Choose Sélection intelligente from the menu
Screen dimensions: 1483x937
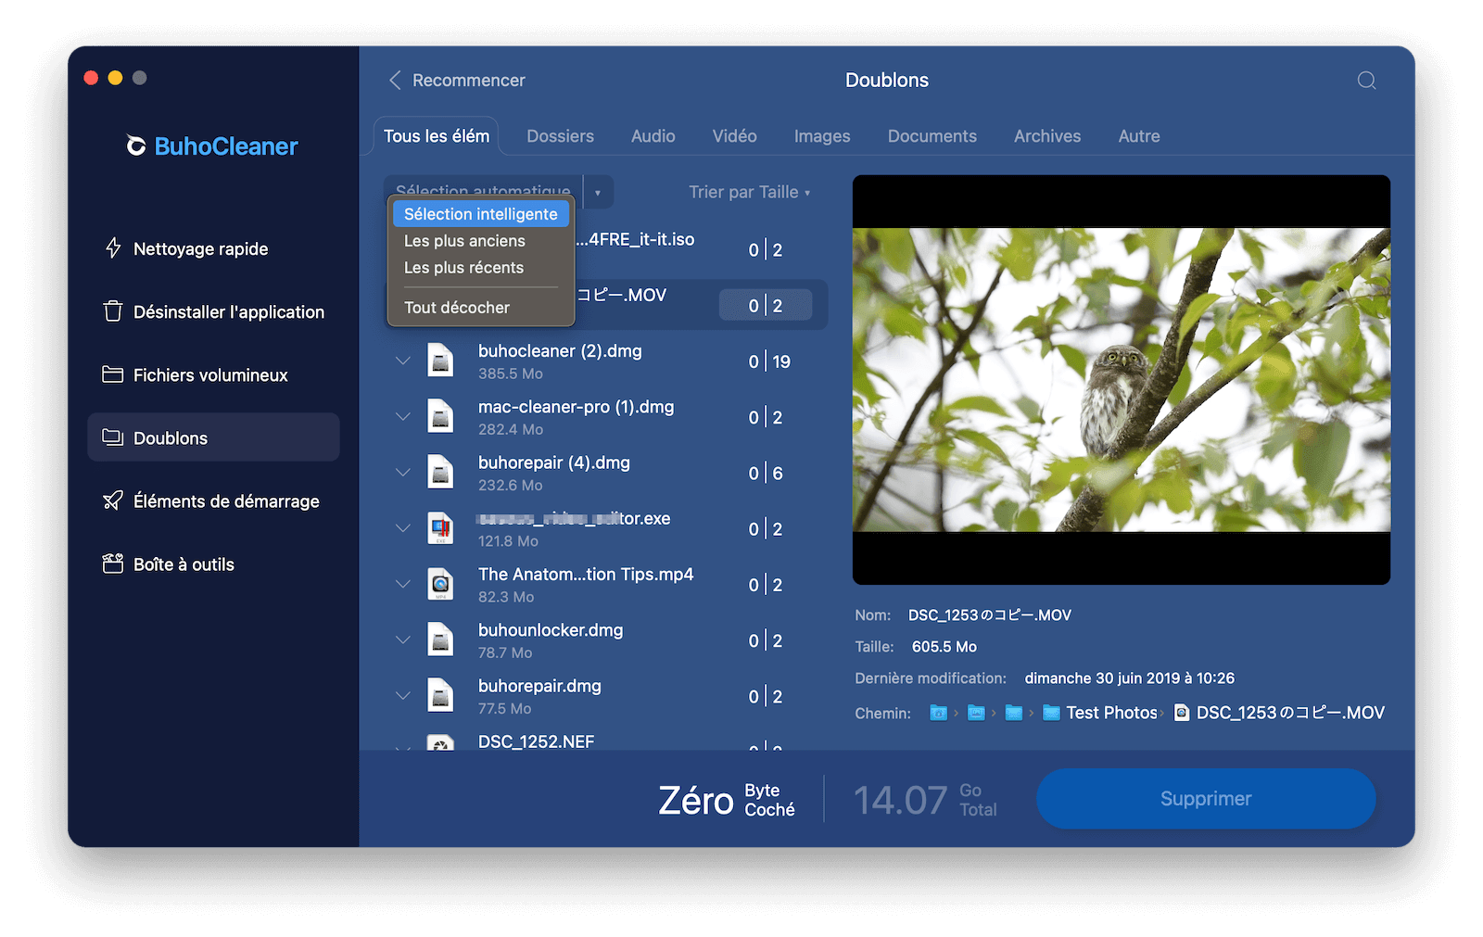[x=481, y=214]
